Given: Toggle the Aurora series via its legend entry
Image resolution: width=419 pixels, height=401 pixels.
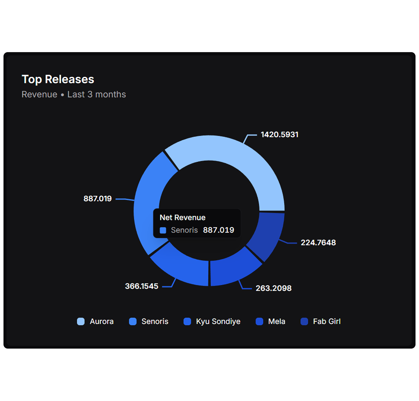Looking at the screenshot, I should pos(101,322).
